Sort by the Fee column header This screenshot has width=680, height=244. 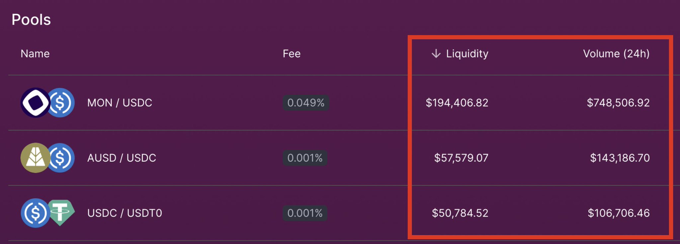pos(292,54)
